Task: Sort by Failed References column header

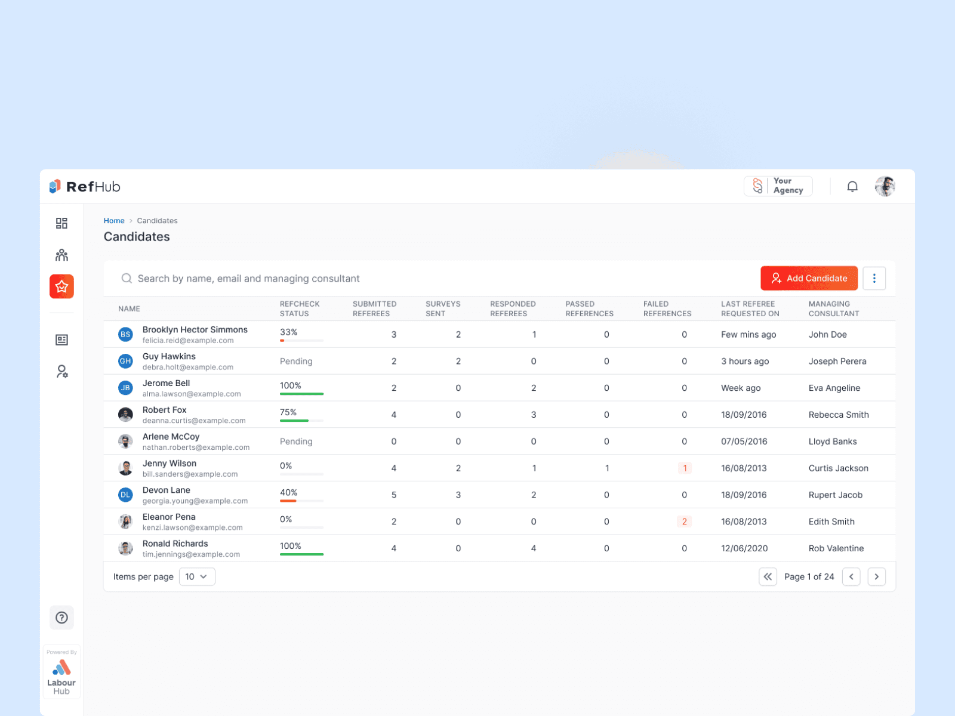Action: coord(667,309)
